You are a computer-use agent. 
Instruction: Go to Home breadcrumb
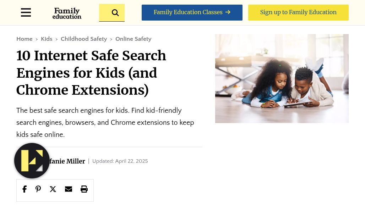click(24, 39)
